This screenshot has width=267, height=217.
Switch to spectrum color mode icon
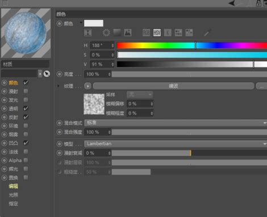pos(117,33)
